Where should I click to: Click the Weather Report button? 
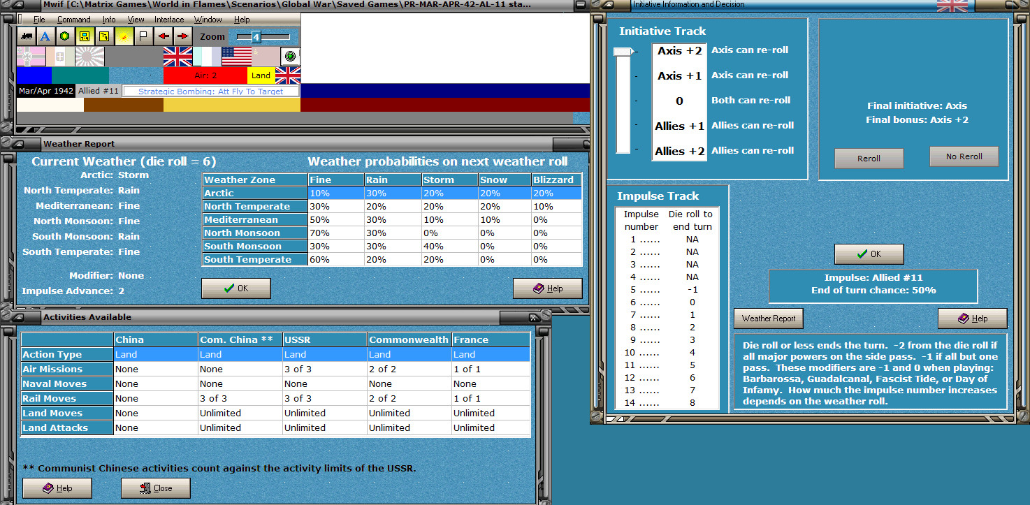tap(769, 319)
